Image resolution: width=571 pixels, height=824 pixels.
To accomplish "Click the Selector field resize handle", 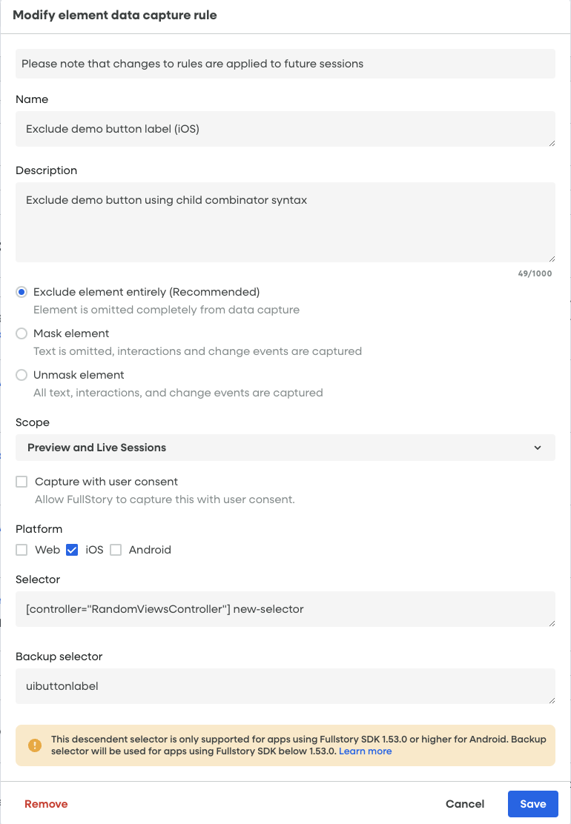I will click(551, 622).
